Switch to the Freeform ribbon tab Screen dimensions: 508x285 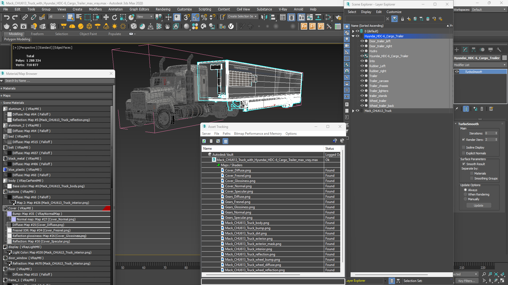point(37,34)
